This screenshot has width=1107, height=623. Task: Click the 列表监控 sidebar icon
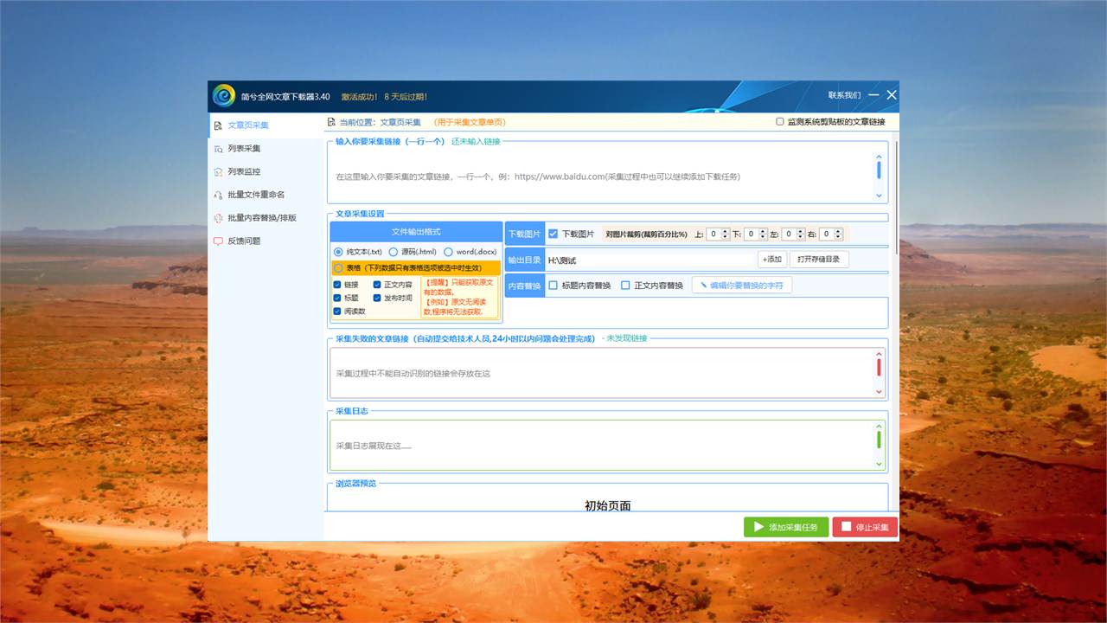218,172
